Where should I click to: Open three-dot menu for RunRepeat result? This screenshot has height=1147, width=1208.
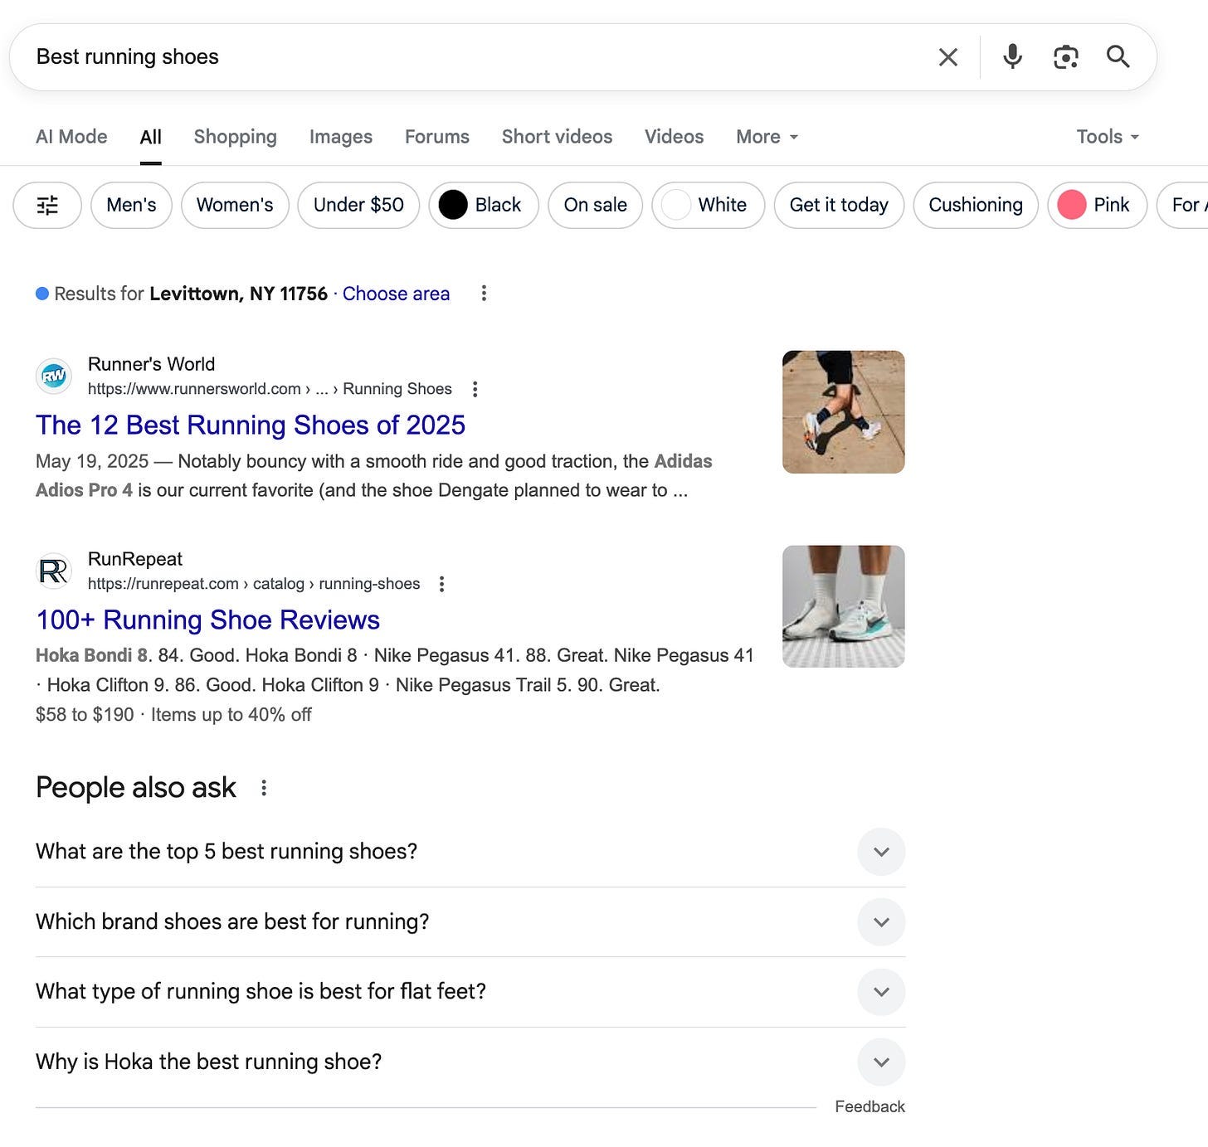click(441, 584)
